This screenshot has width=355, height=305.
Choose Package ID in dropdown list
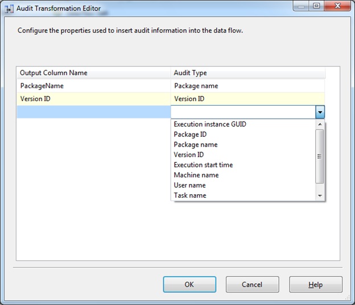pyautogui.click(x=190, y=135)
